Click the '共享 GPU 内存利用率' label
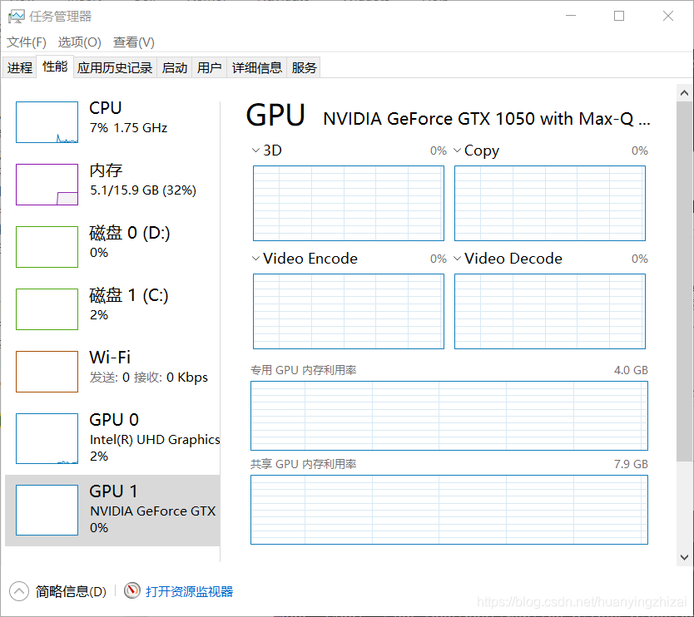694x617 pixels. 304,464
